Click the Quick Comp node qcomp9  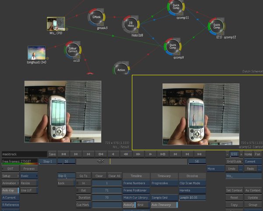point(173,46)
